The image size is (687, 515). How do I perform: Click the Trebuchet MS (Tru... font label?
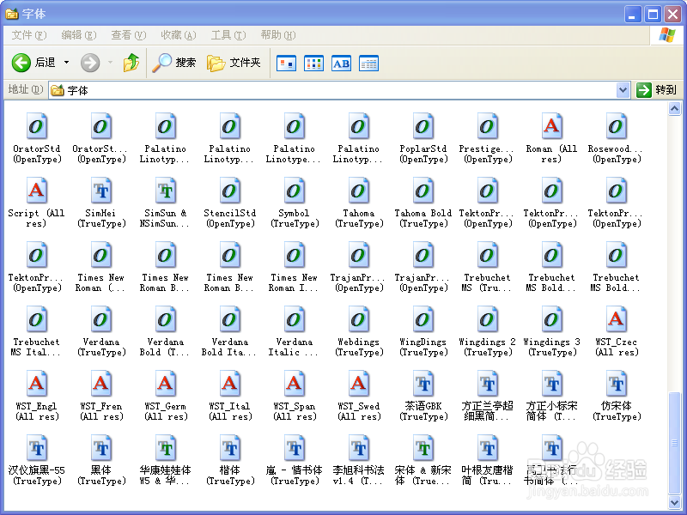(487, 283)
